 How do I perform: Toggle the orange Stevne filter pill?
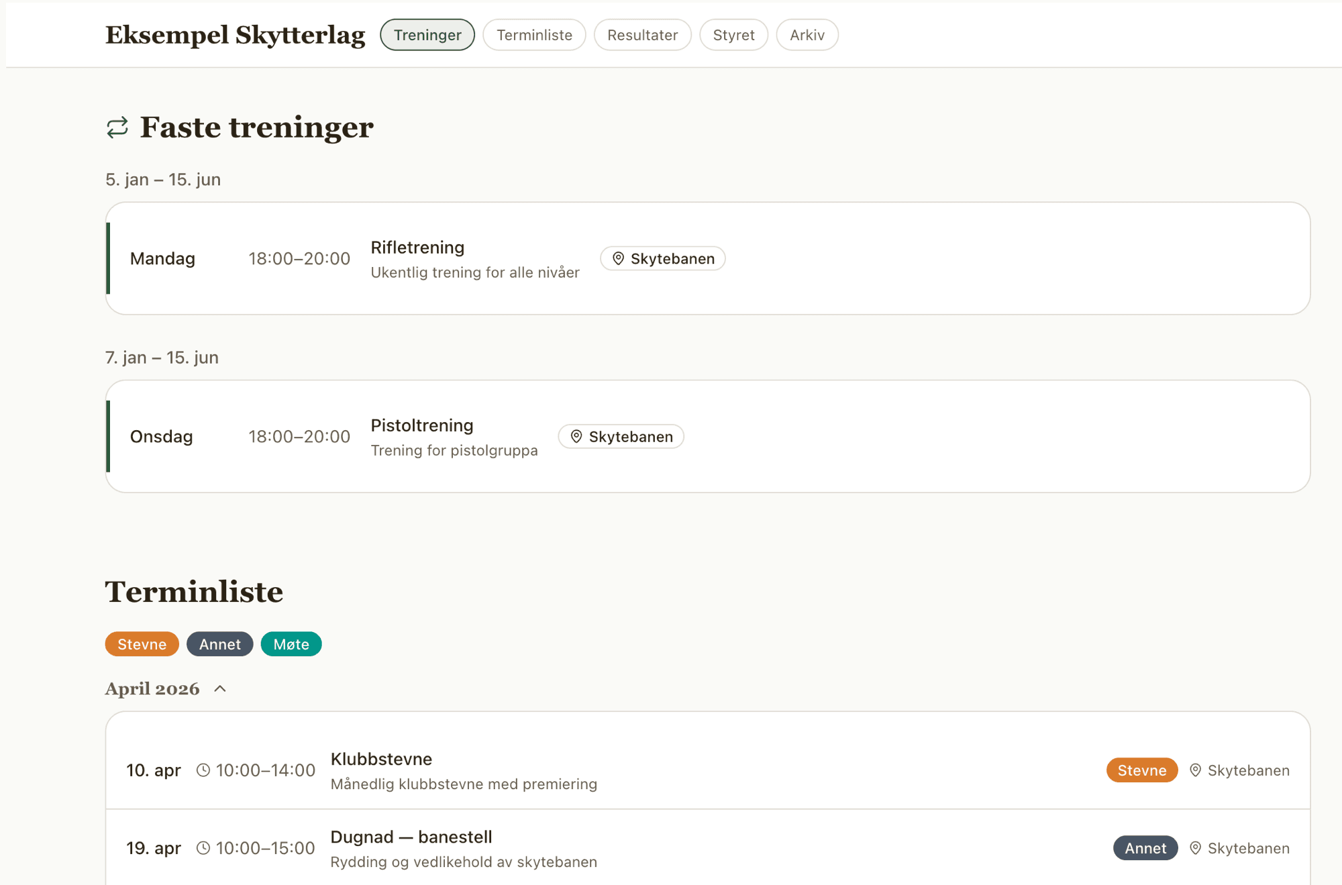[142, 644]
